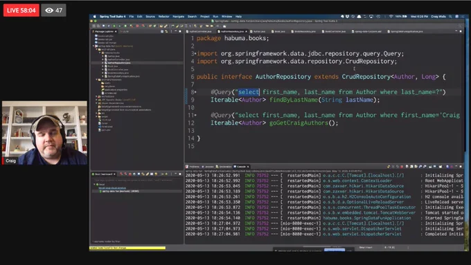471x265 pixels.
Task: Click habuma.books in the package statement
Action: click(x=245, y=39)
